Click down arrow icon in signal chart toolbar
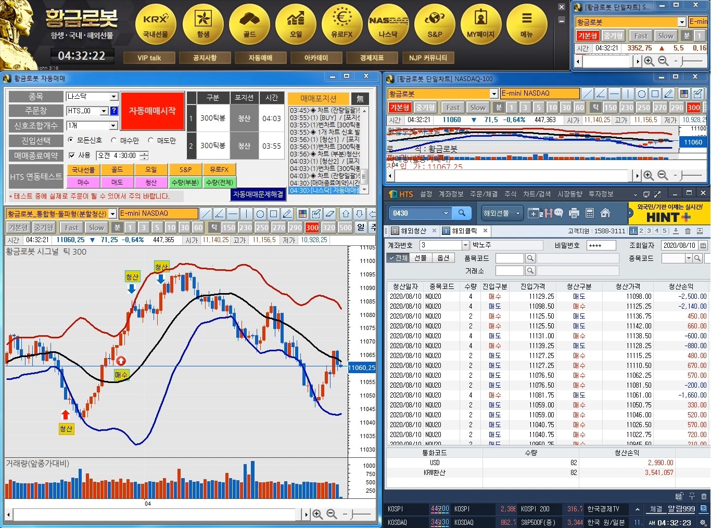711x528 pixels. pos(359,214)
